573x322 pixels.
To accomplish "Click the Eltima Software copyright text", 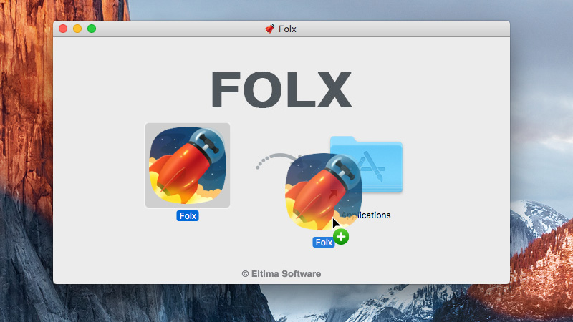I will pyautogui.click(x=281, y=274).
